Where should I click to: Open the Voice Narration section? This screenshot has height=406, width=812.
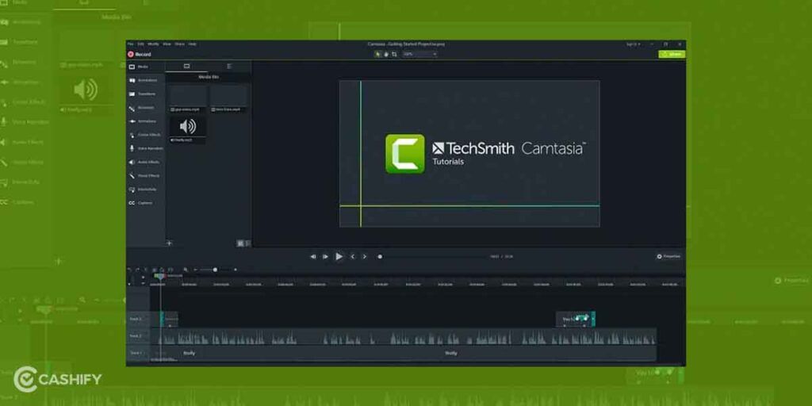point(146,148)
